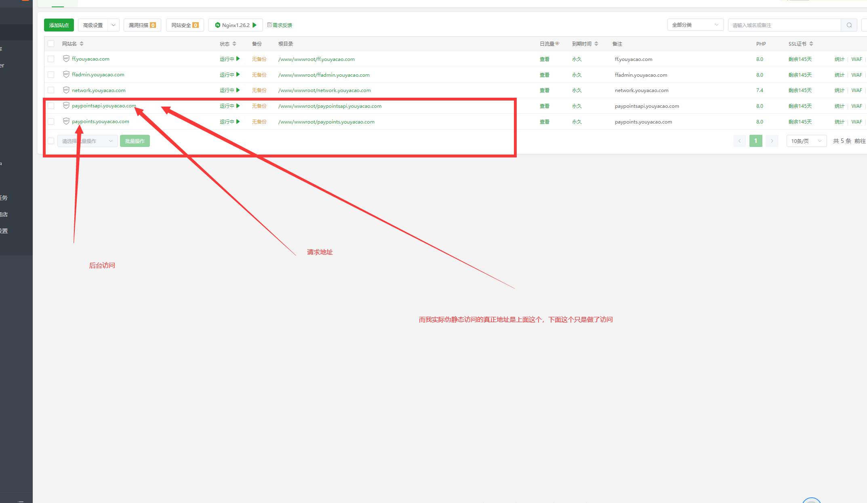Toggle running status play icon for paypoints.youyacao.com

coord(238,121)
